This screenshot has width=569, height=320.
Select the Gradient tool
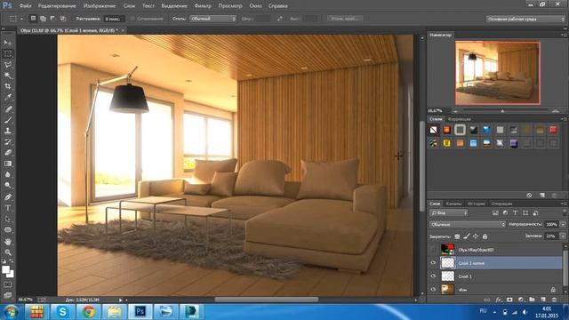pos(8,164)
